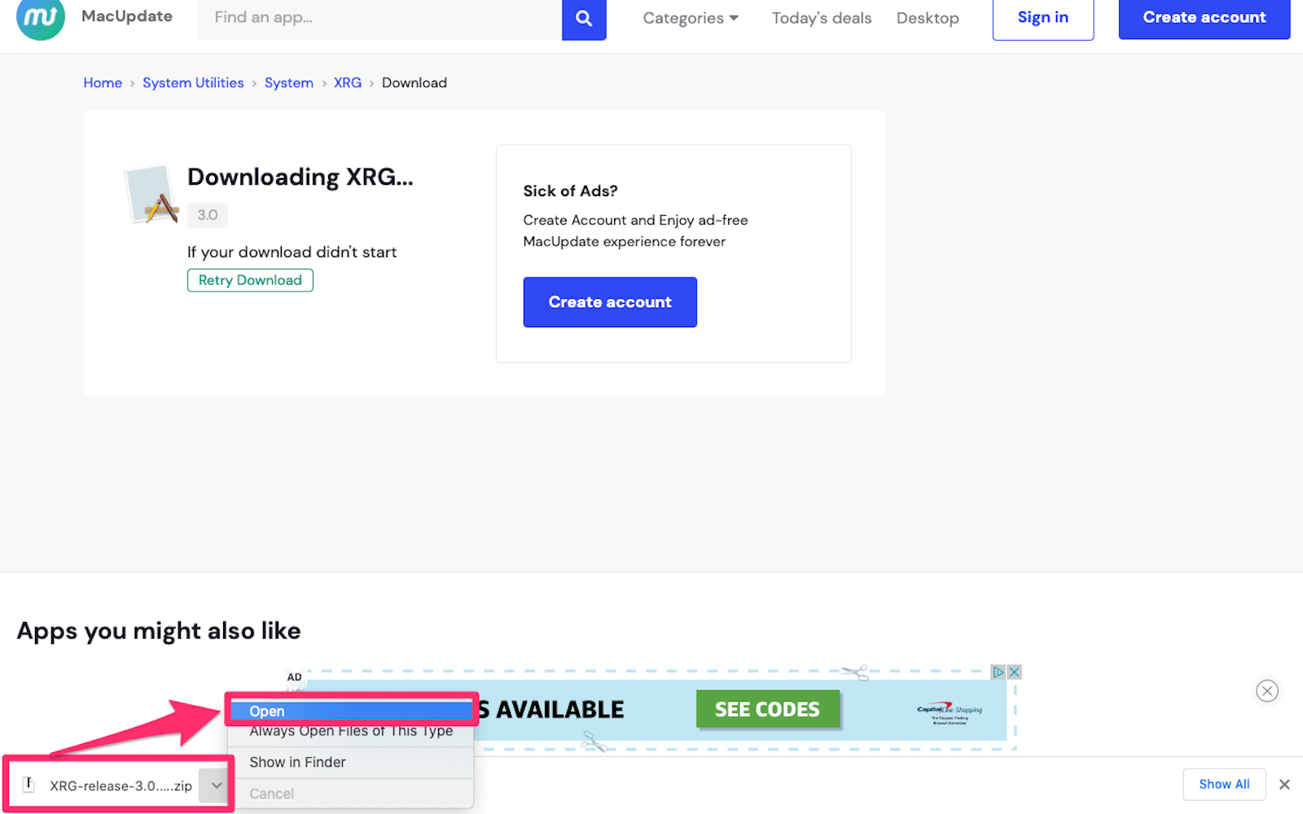The image size is (1303, 814).
Task: Close the downloads bar
Action: tap(1284, 785)
